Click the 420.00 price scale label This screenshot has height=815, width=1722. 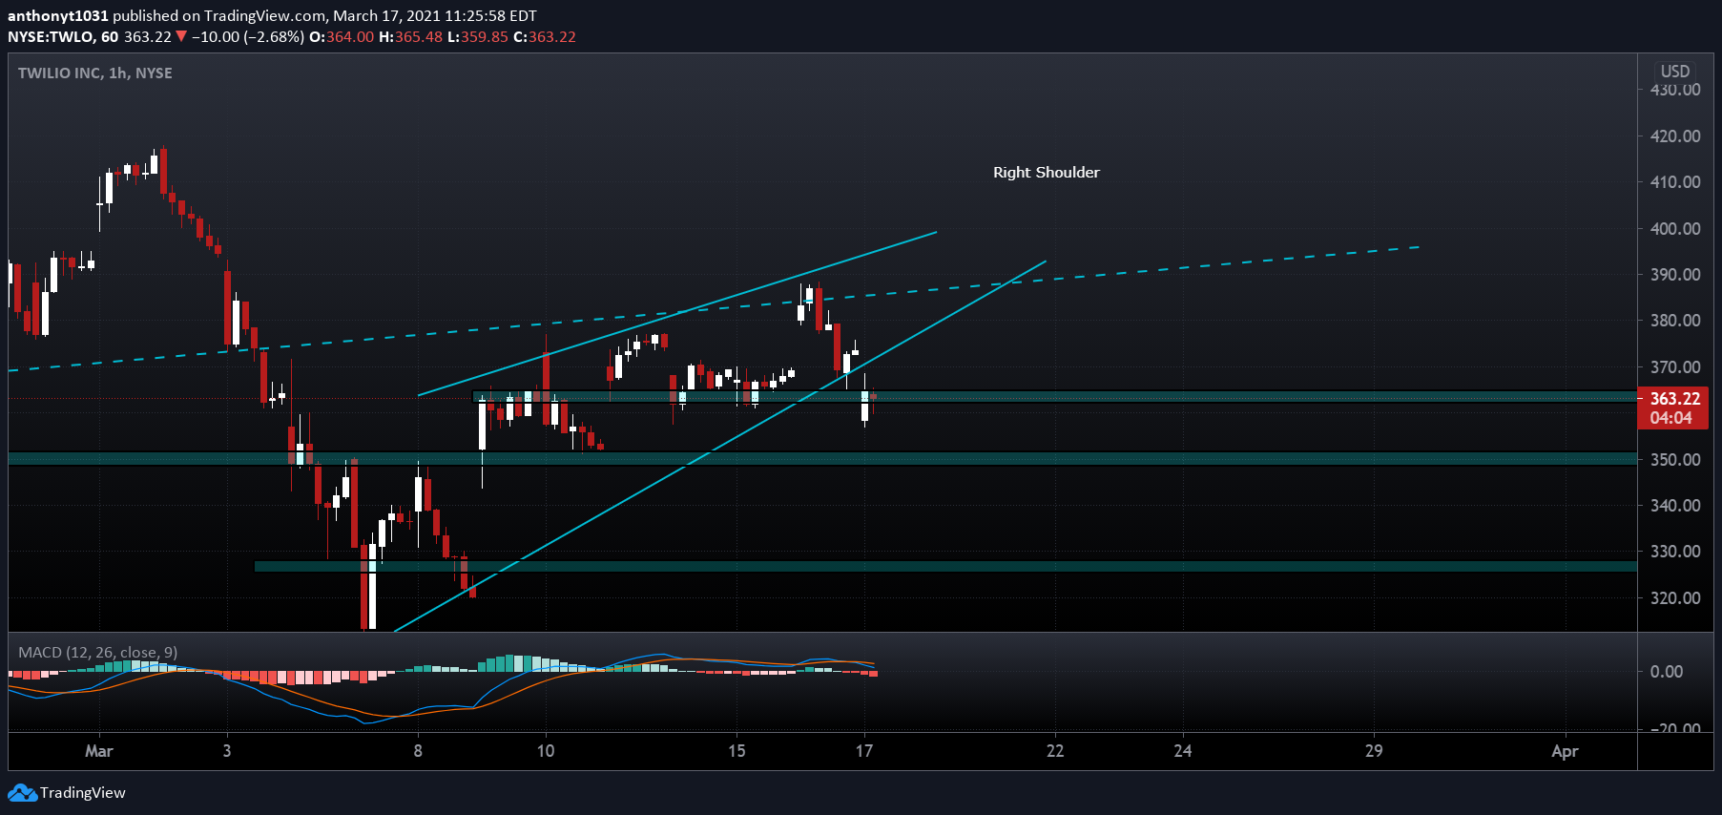click(1675, 136)
